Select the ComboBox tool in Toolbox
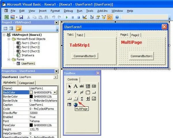Viewport: 173px width, 138px height. (88, 86)
